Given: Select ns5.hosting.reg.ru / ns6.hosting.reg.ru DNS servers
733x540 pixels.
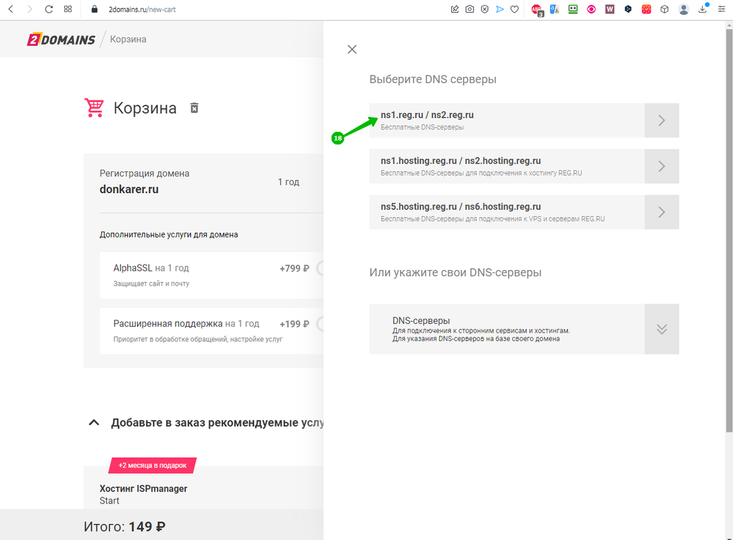Looking at the screenshot, I should pyautogui.click(x=524, y=211).
